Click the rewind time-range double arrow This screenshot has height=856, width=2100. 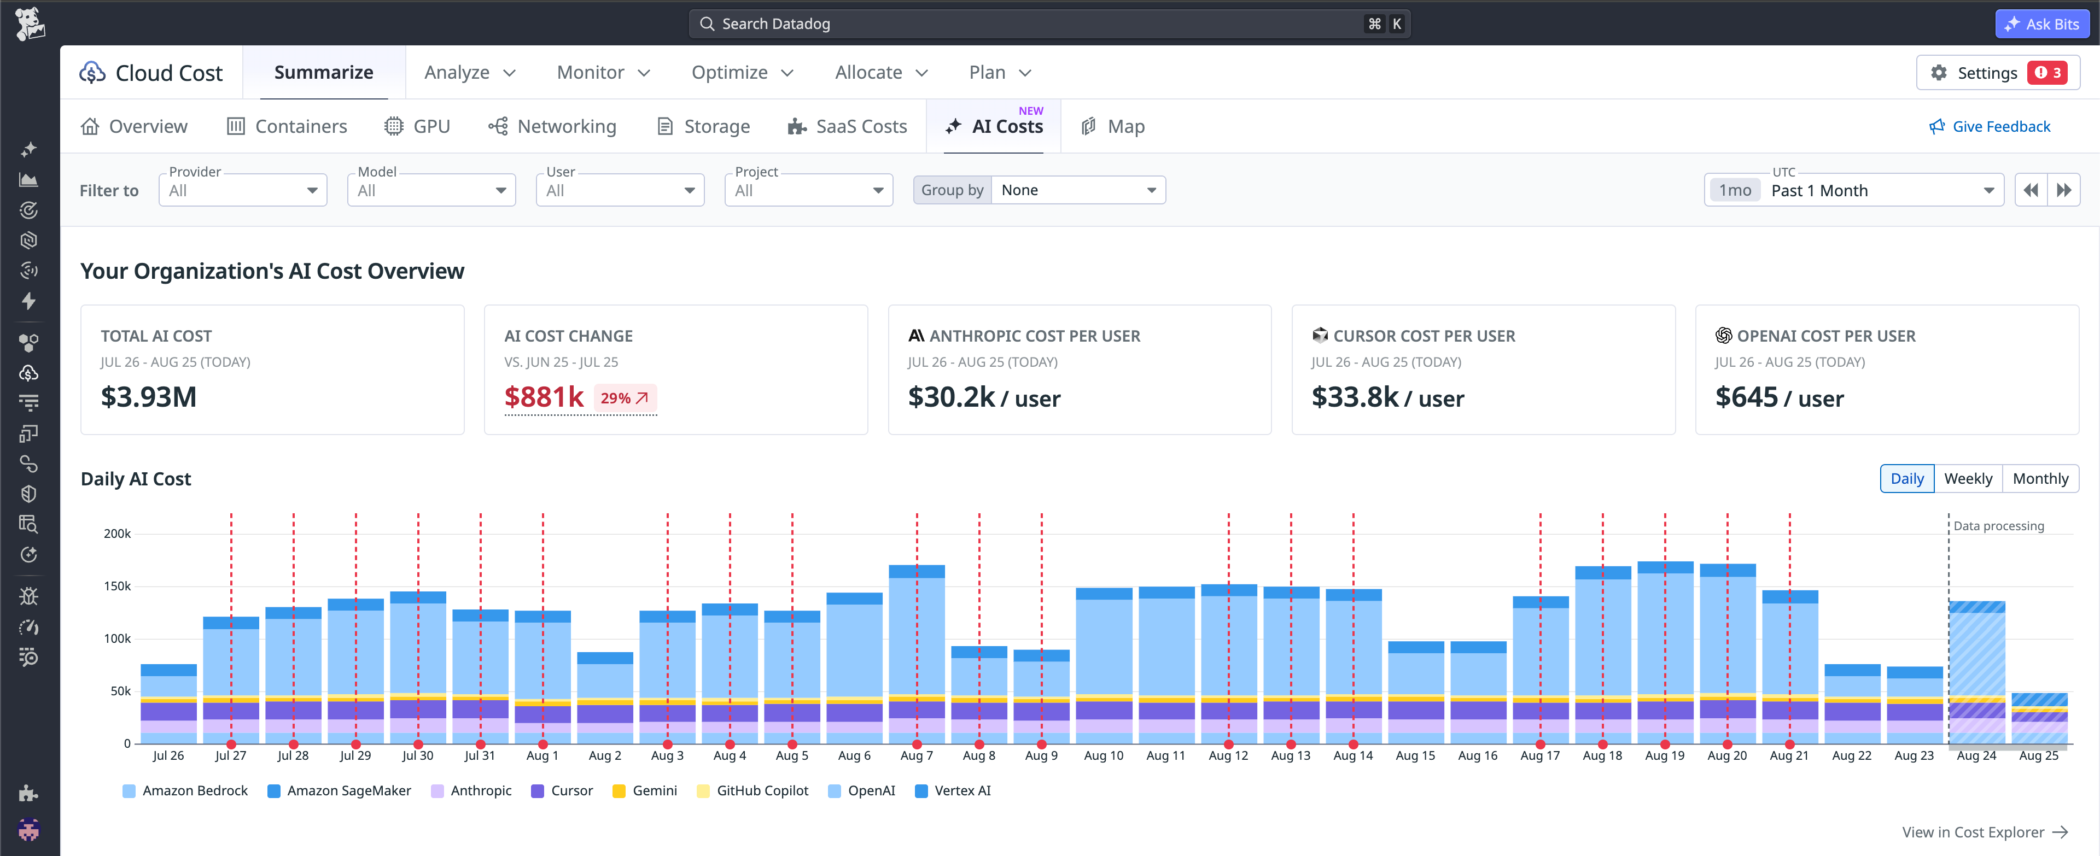click(x=2031, y=190)
